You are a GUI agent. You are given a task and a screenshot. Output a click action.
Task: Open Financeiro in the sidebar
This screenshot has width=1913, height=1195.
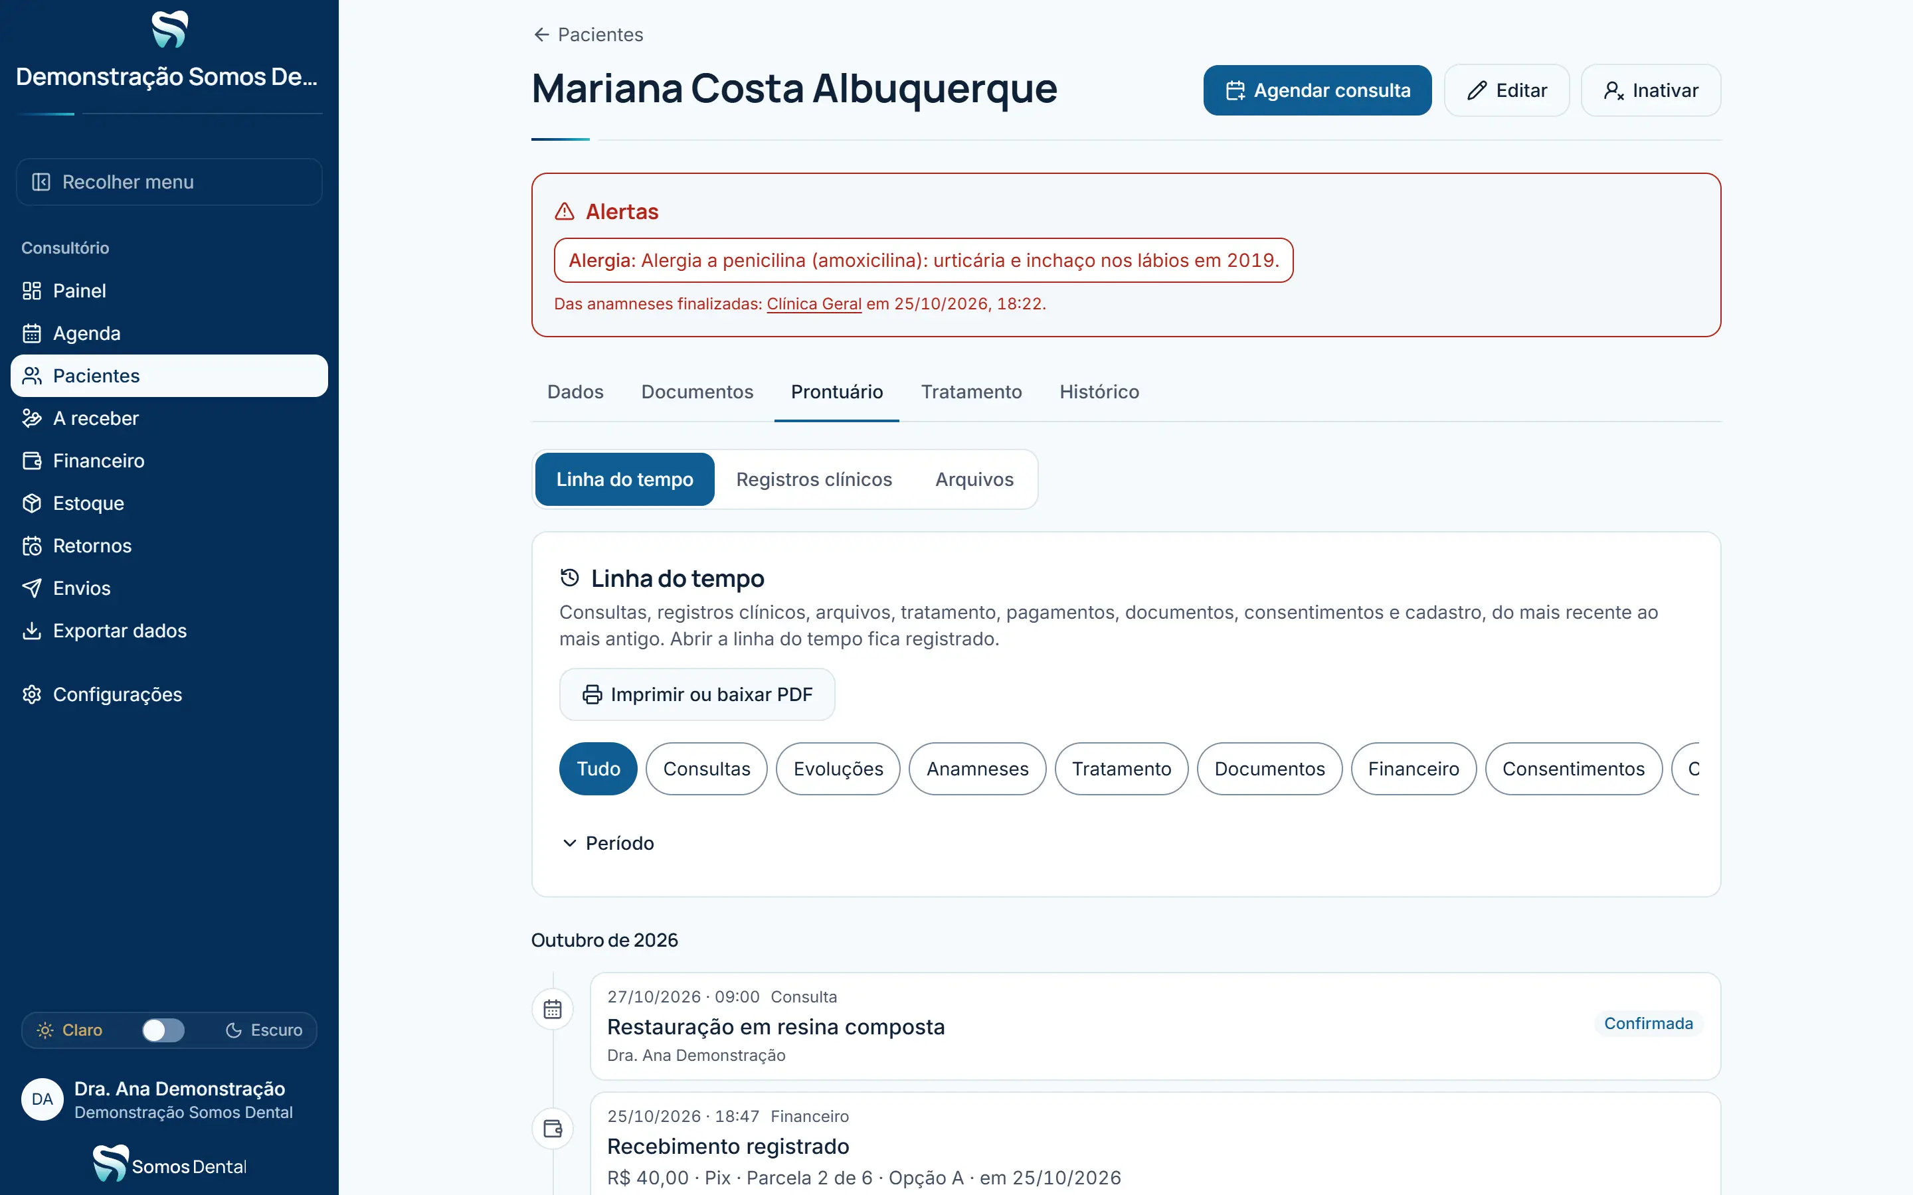pos(168,461)
